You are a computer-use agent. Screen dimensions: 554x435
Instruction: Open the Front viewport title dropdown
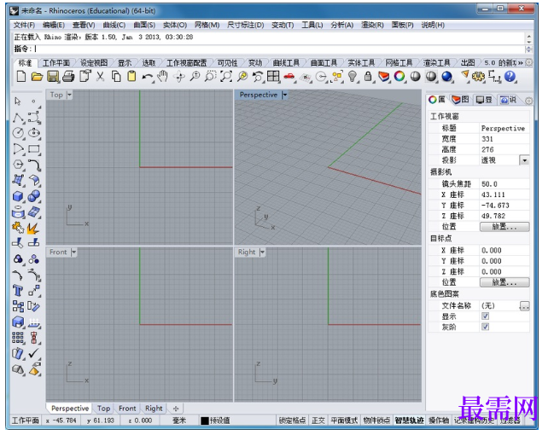pyautogui.click(x=73, y=252)
